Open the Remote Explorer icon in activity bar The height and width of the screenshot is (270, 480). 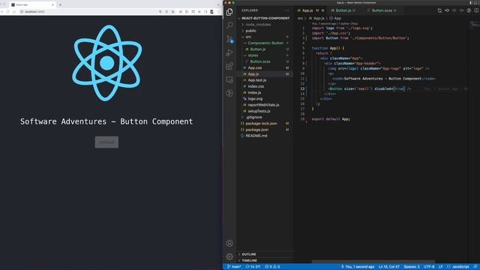click(229, 80)
